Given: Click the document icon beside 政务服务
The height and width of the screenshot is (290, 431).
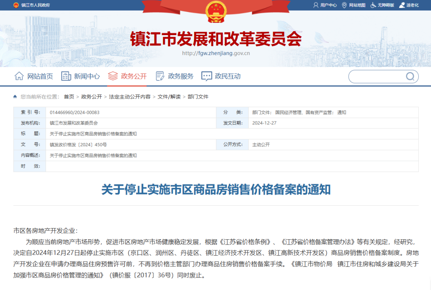Looking at the screenshot, I should pos(160,76).
